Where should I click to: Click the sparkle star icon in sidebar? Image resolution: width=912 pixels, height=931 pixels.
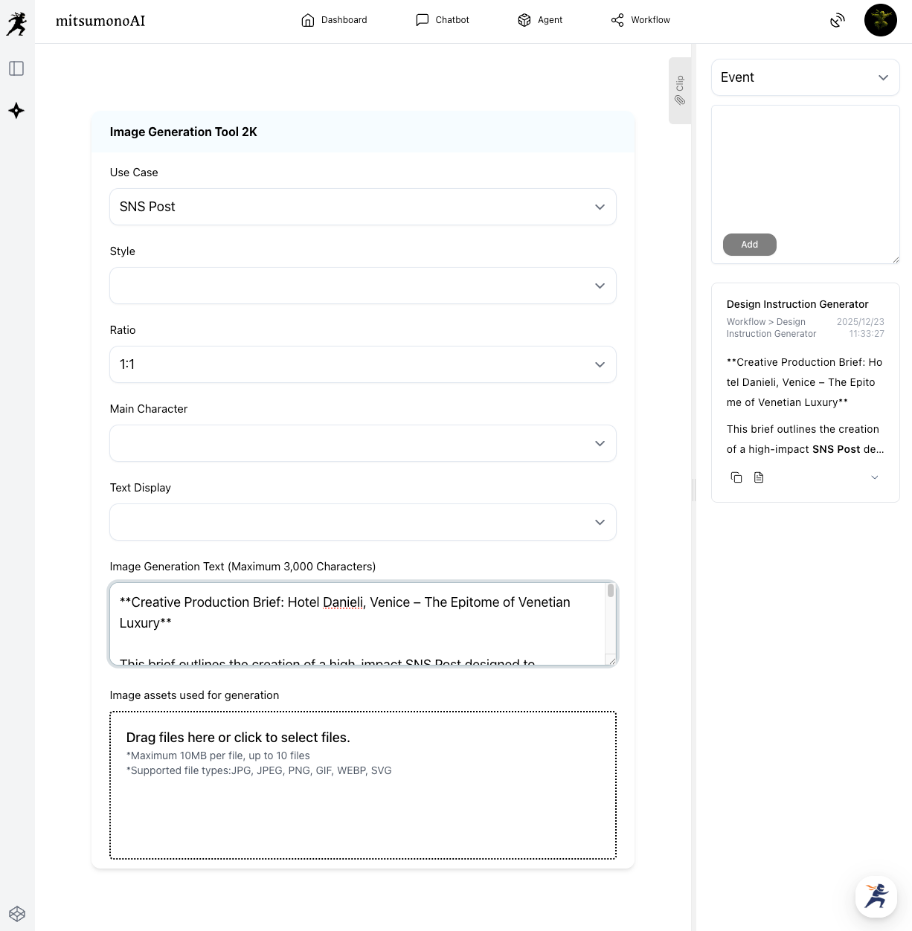tap(16, 111)
